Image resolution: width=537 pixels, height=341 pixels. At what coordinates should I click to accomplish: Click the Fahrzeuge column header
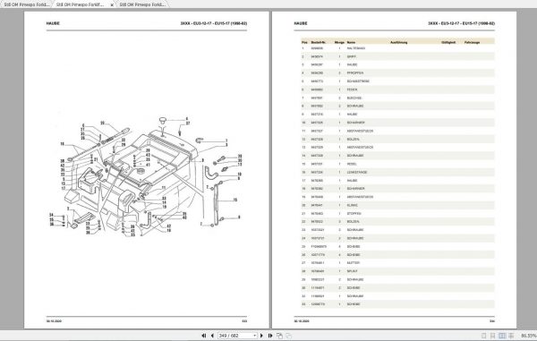pyautogui.click(x=472, y=42)
